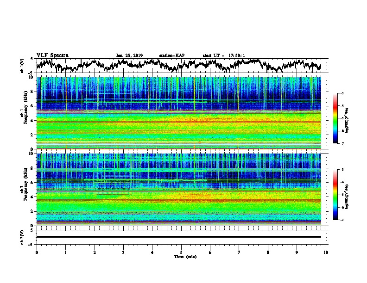Click time axis tick label "3"
Viewport: 367px width, 283px height.
tap(123, 252)
